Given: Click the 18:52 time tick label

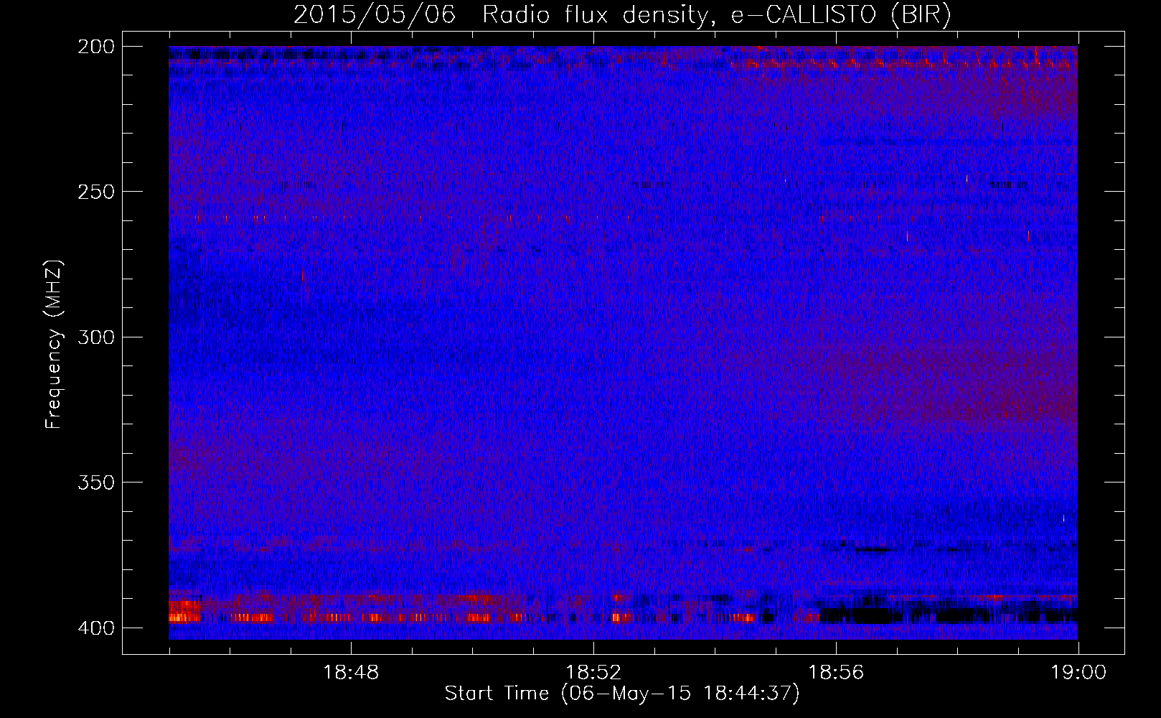Looking at the screenshot, I should point(593,673).
